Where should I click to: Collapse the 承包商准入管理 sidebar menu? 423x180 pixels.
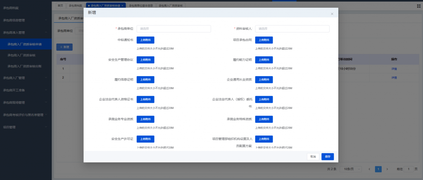pyautogui.click(x=26, y=32)
